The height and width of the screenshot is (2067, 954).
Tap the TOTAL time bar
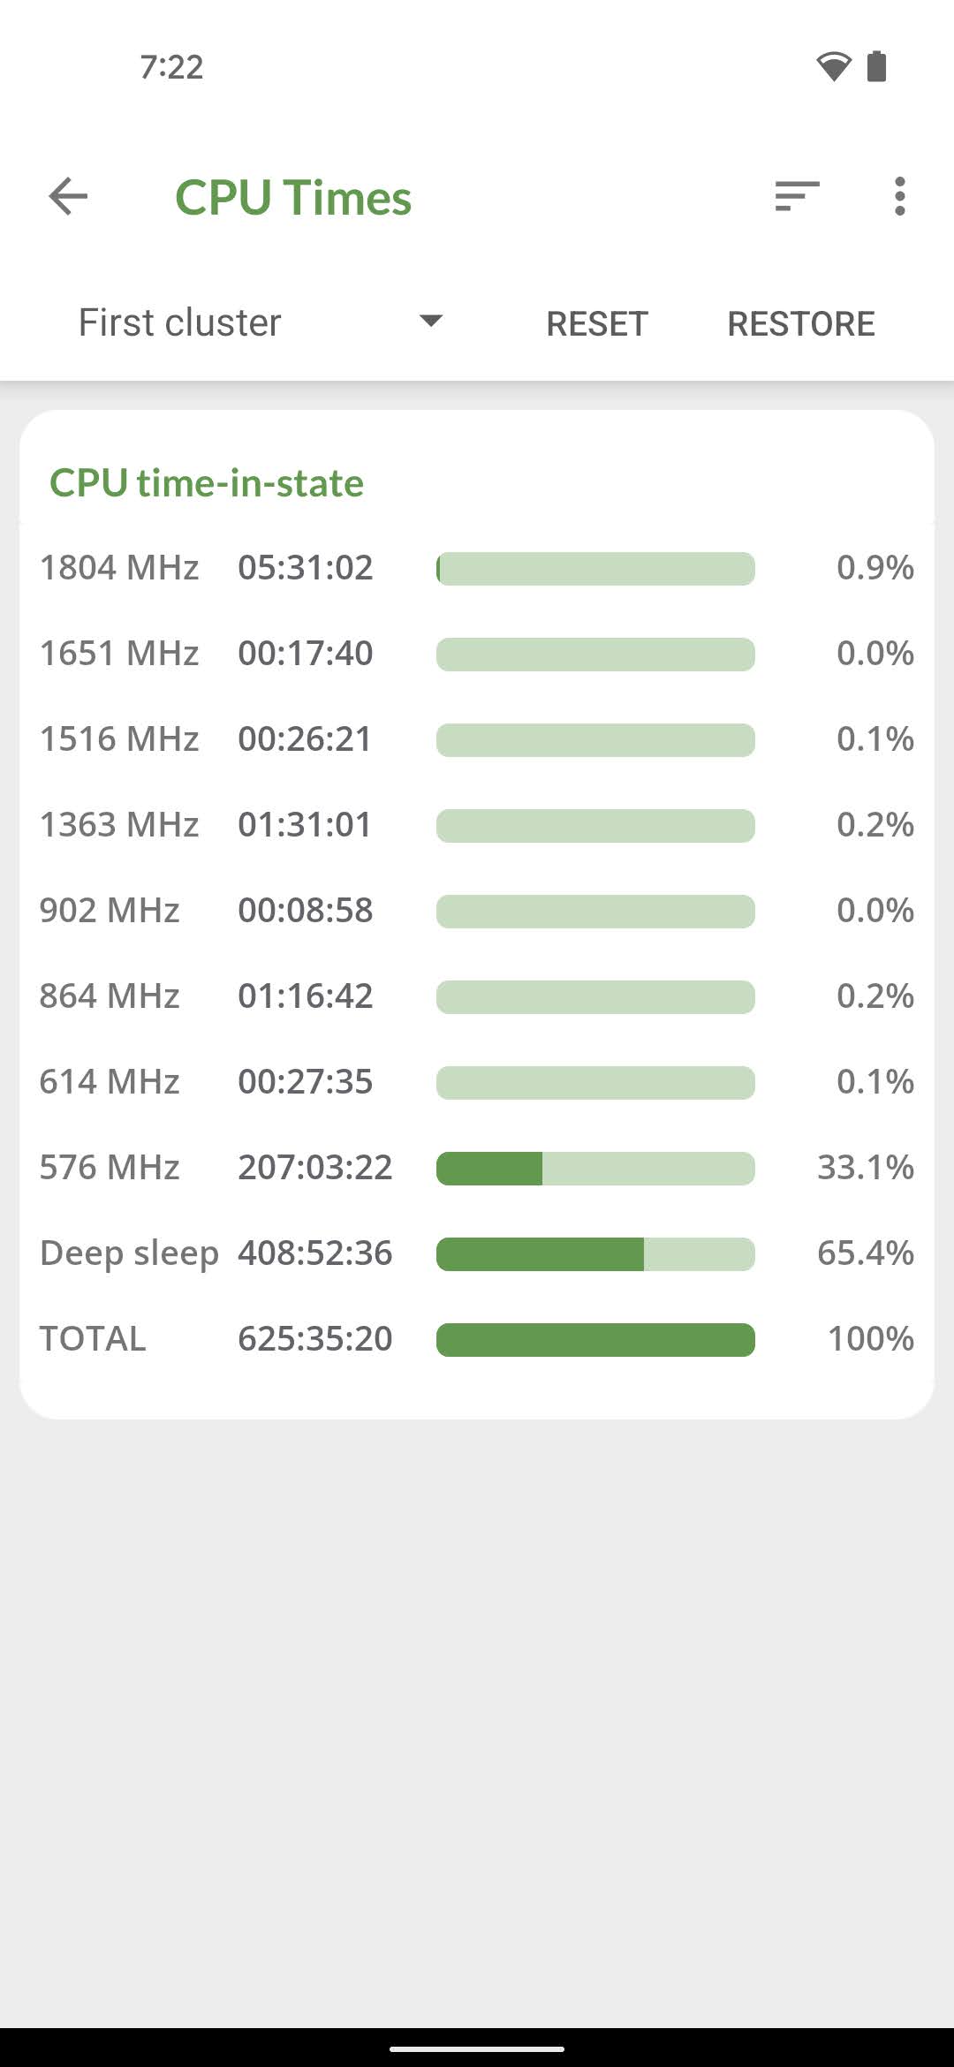[x=595, y=1339]
